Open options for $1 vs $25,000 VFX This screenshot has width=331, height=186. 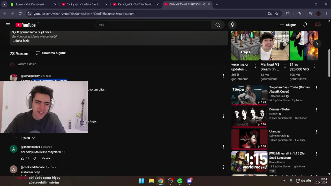[314, 66]
